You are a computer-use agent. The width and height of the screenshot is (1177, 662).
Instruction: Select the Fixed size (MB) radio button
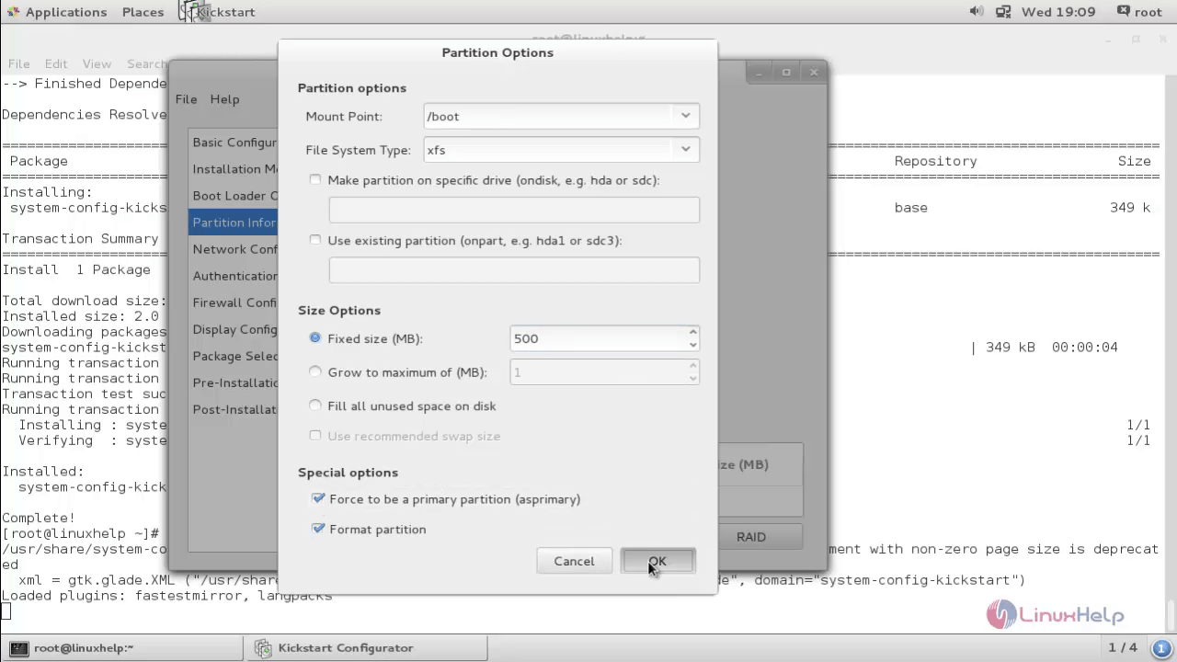point(315,338)
